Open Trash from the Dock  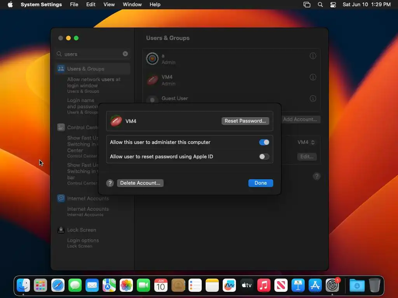click(x=374, y=285)
